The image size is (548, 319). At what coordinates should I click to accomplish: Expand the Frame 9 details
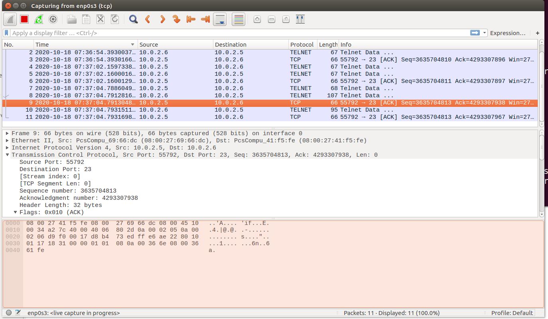click(8, 133)
